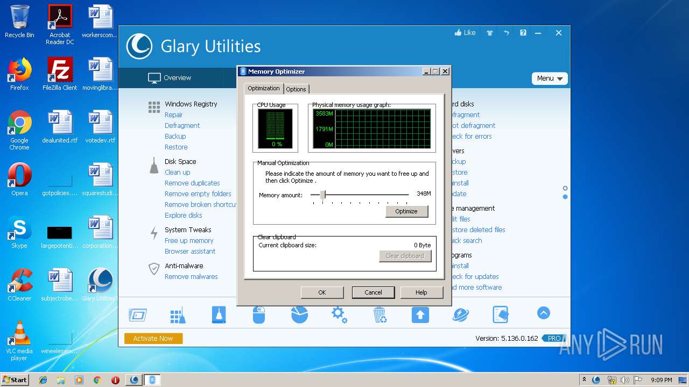Image resolution: width=689 pixels, height=387 pixels.
Task: Open Help in Memory Optimizer dialog
Action: click(x=421, y=292)
